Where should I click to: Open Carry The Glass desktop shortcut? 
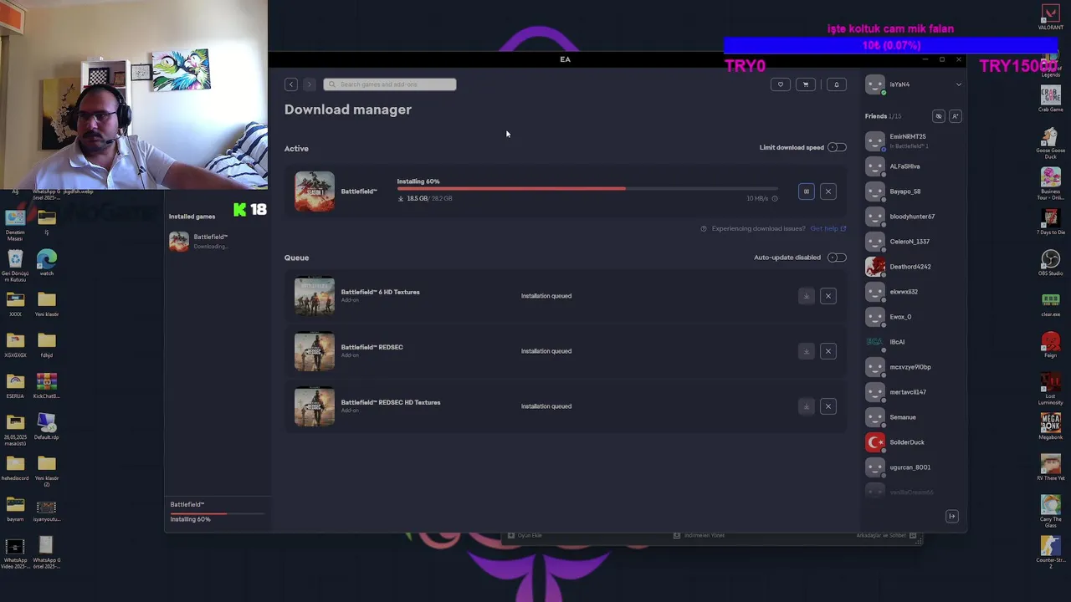1050,511
